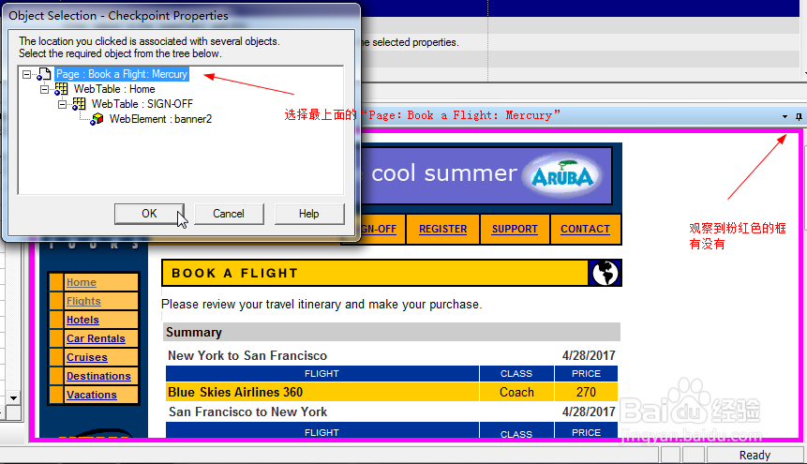
Task: Select 'Page : Book a Flight: Mercury' tree item
Action: coord(122,74)
